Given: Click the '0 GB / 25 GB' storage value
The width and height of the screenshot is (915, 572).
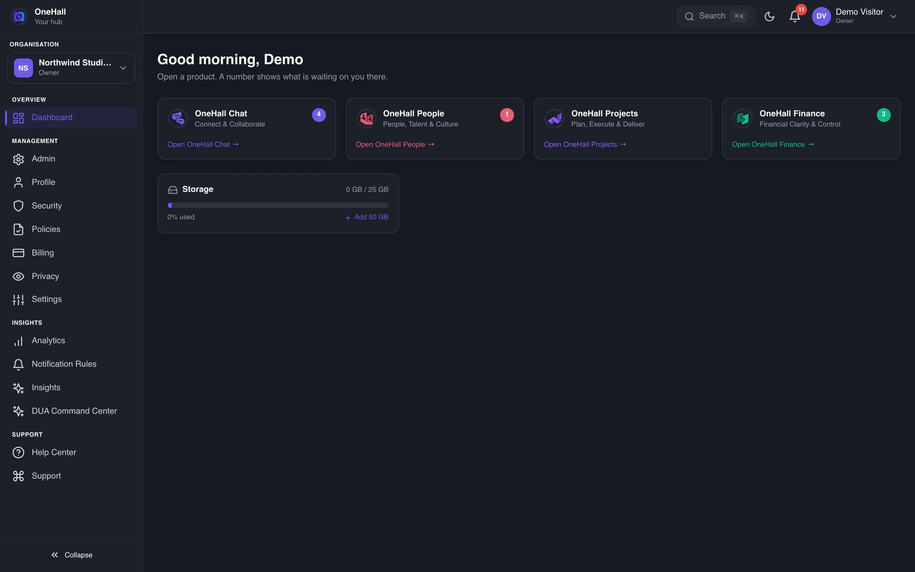Looking at the screenshot, I should coord(367,189).
